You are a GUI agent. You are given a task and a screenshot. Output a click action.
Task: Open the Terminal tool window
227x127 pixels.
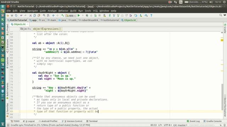[x=92, y=121]
